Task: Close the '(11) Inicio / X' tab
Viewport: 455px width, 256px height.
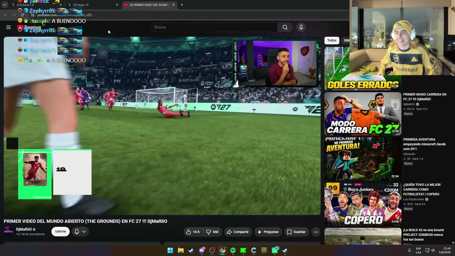Action: tap(61, 5)
